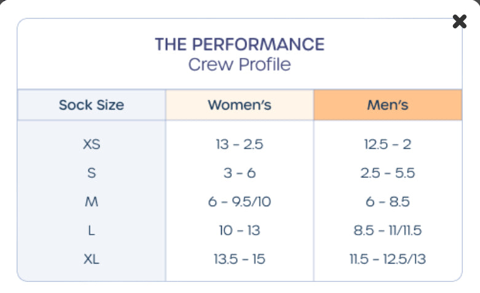
Task: Click the L sock size row label
Action: click(x=92, y=230)
